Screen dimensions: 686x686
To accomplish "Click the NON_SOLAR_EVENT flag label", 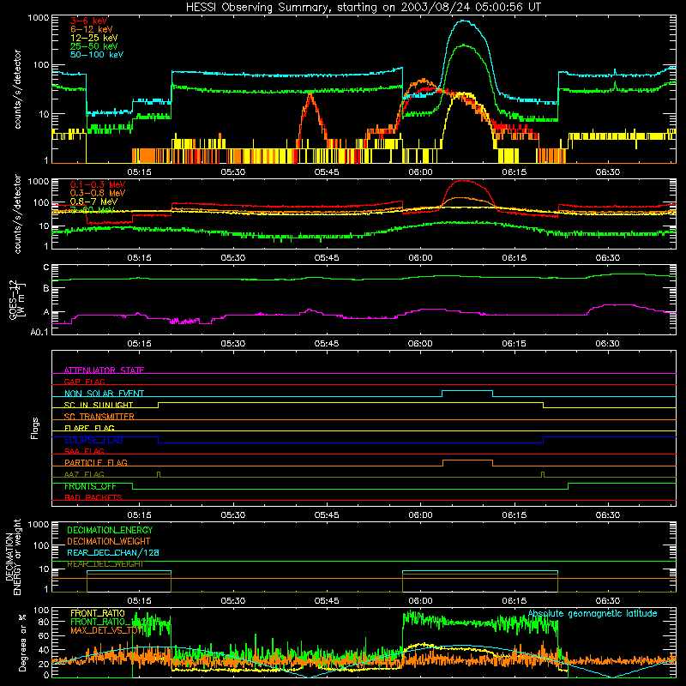I will [x=104, y=393].
